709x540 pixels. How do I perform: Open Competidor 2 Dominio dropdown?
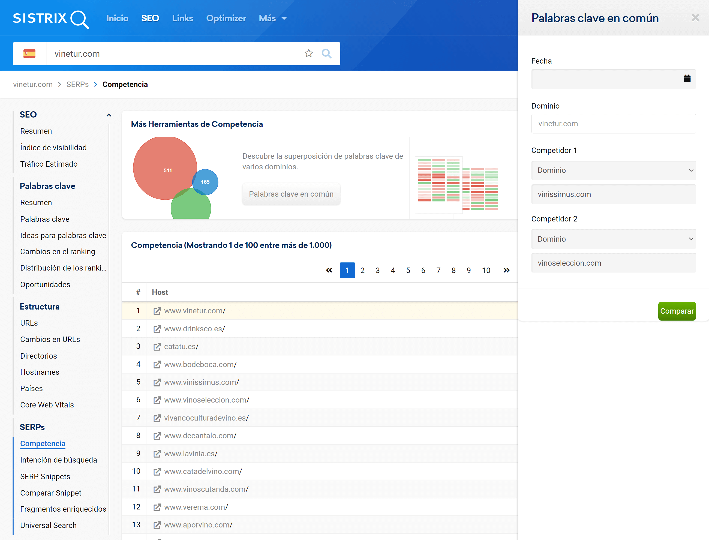click(x=613, y=239)
